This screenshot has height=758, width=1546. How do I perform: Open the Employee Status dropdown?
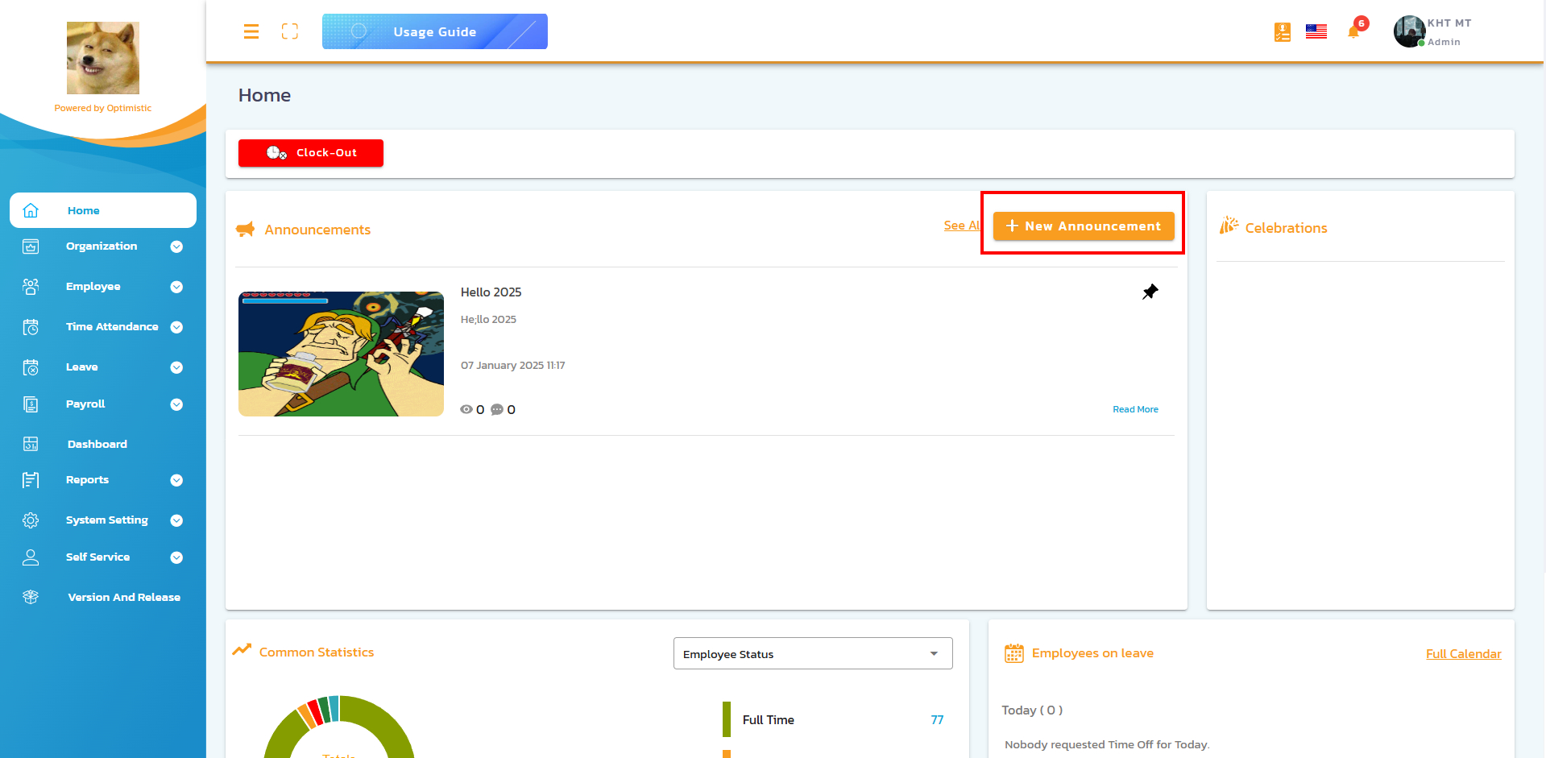812,653
